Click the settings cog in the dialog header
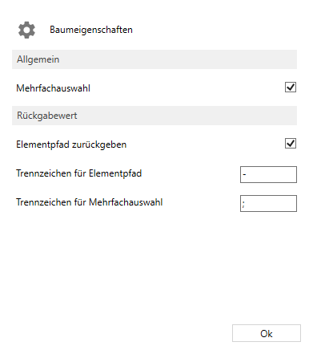This screenshot has width=309, height=350. coord(26,30)
